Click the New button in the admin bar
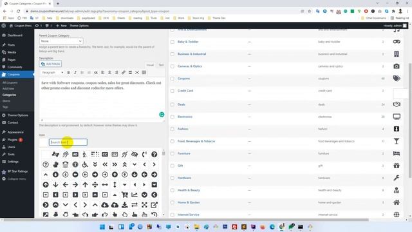 tap(61, 26)
